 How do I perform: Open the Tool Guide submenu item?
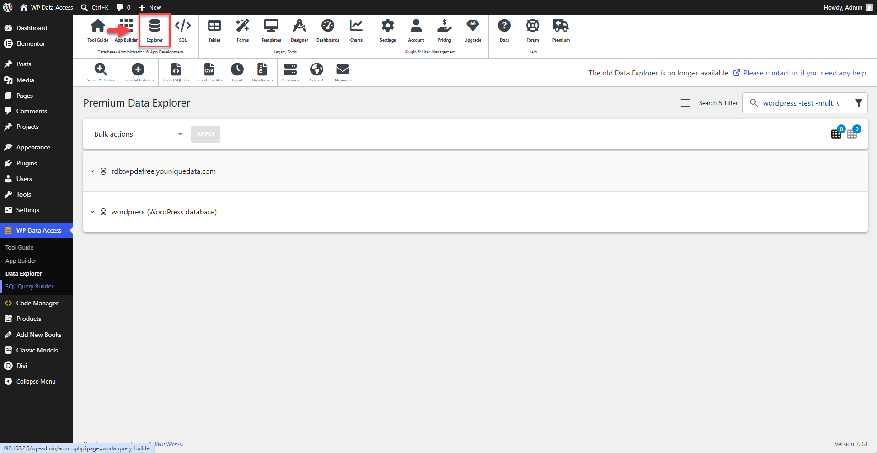[x=19, y=247]
